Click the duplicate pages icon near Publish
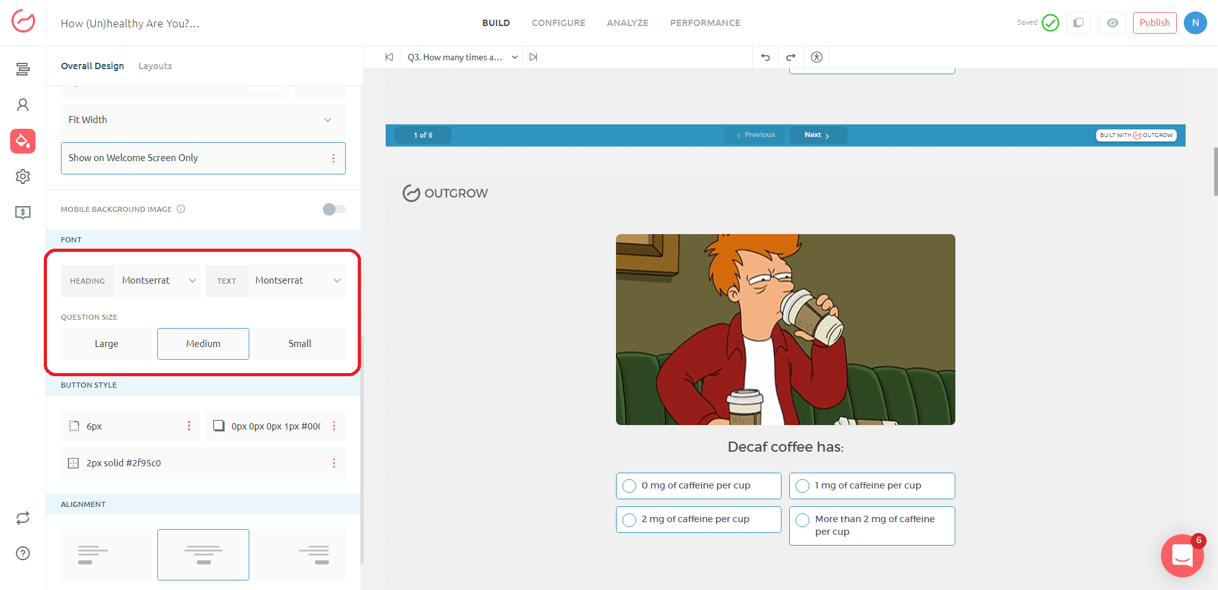Viewport: 1218px width, 590px height. tap(1078, 23)
